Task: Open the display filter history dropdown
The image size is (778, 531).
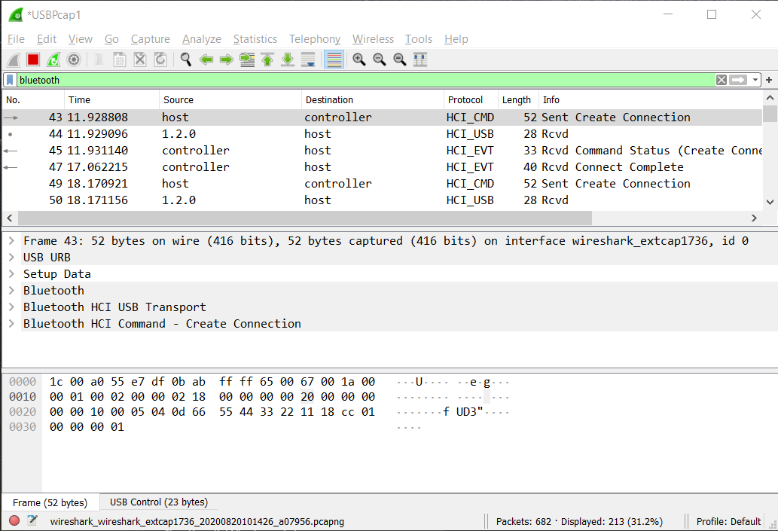Action: (x=755, y=80)
